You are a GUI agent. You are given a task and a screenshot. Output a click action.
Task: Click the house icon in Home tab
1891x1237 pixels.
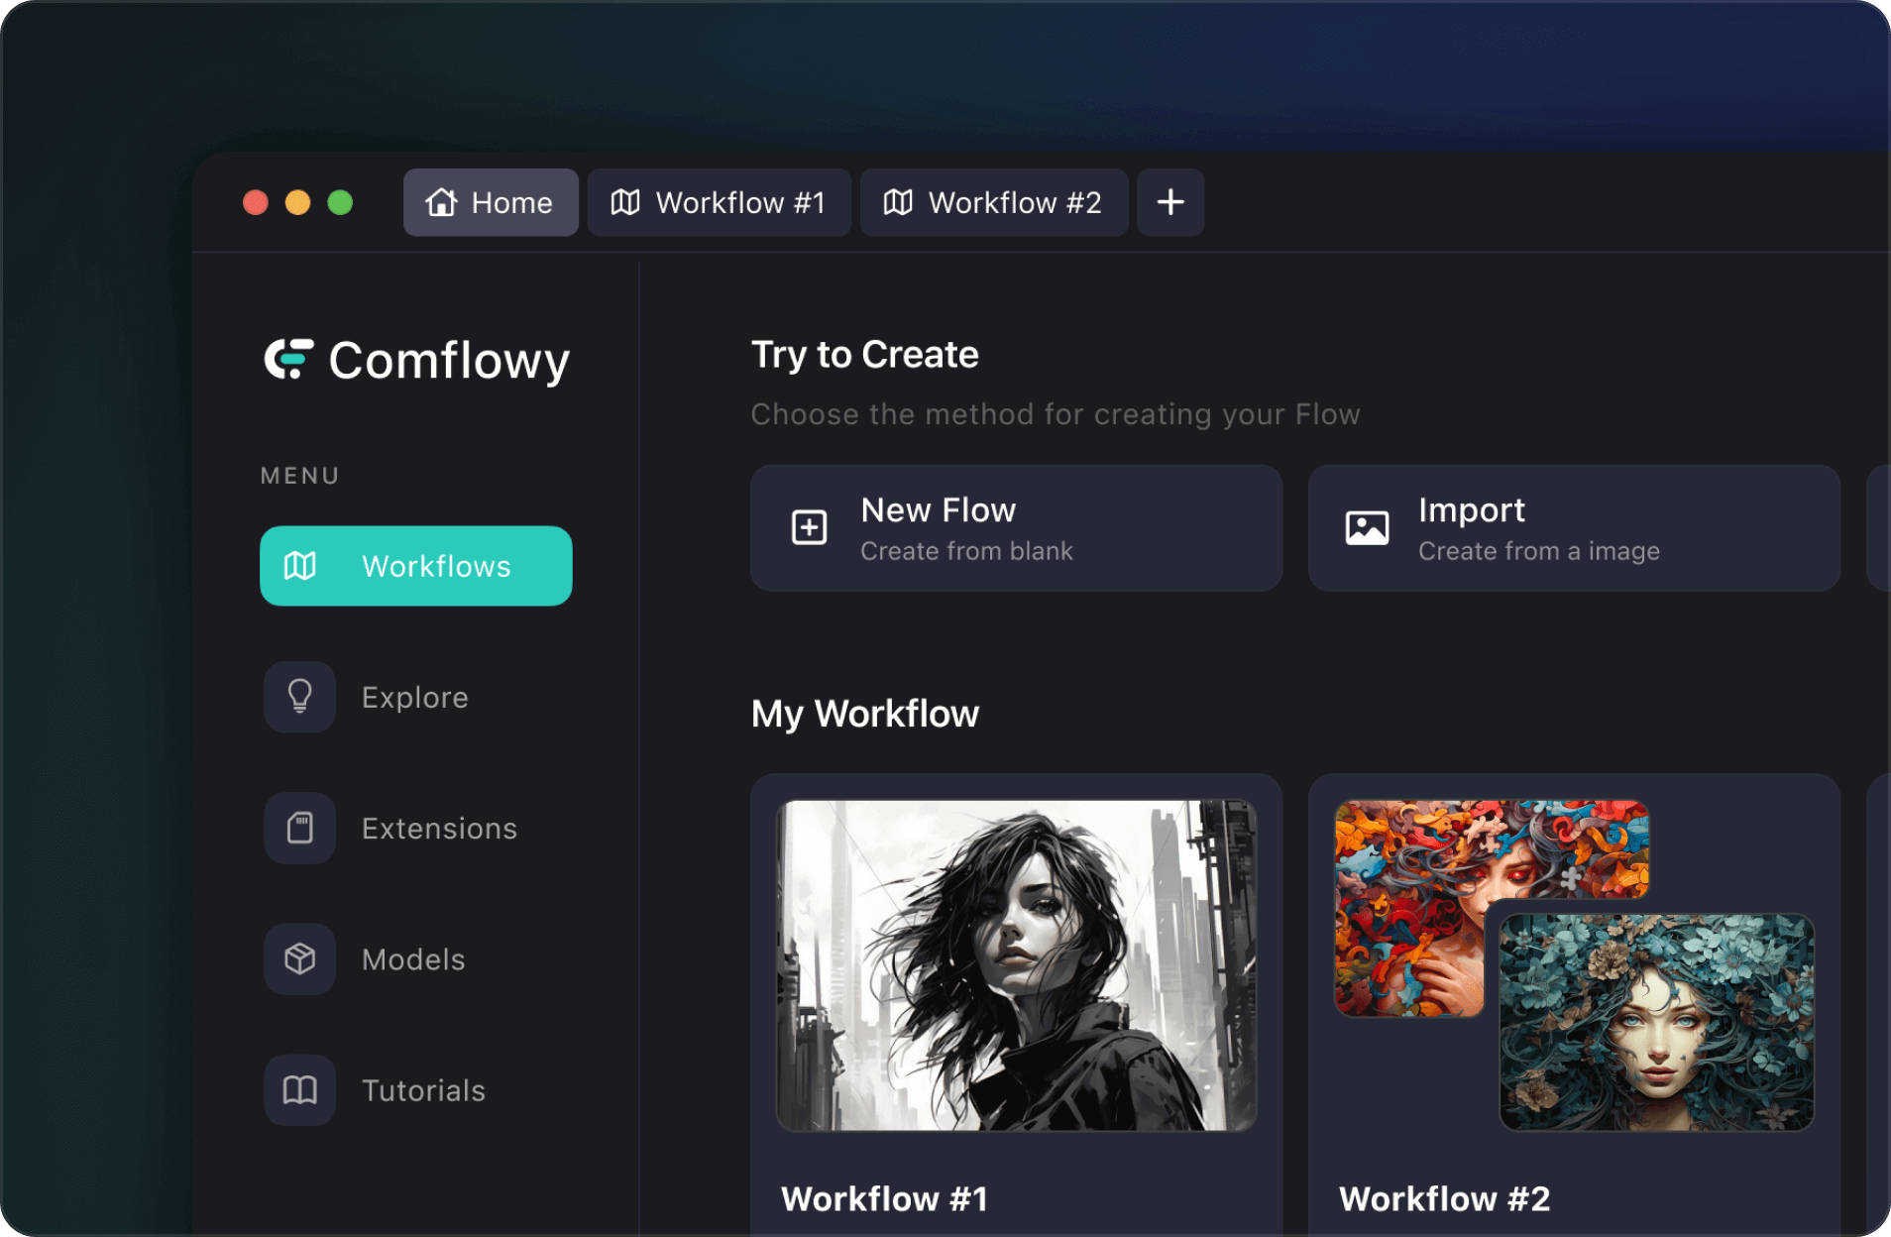click(441, 202)
